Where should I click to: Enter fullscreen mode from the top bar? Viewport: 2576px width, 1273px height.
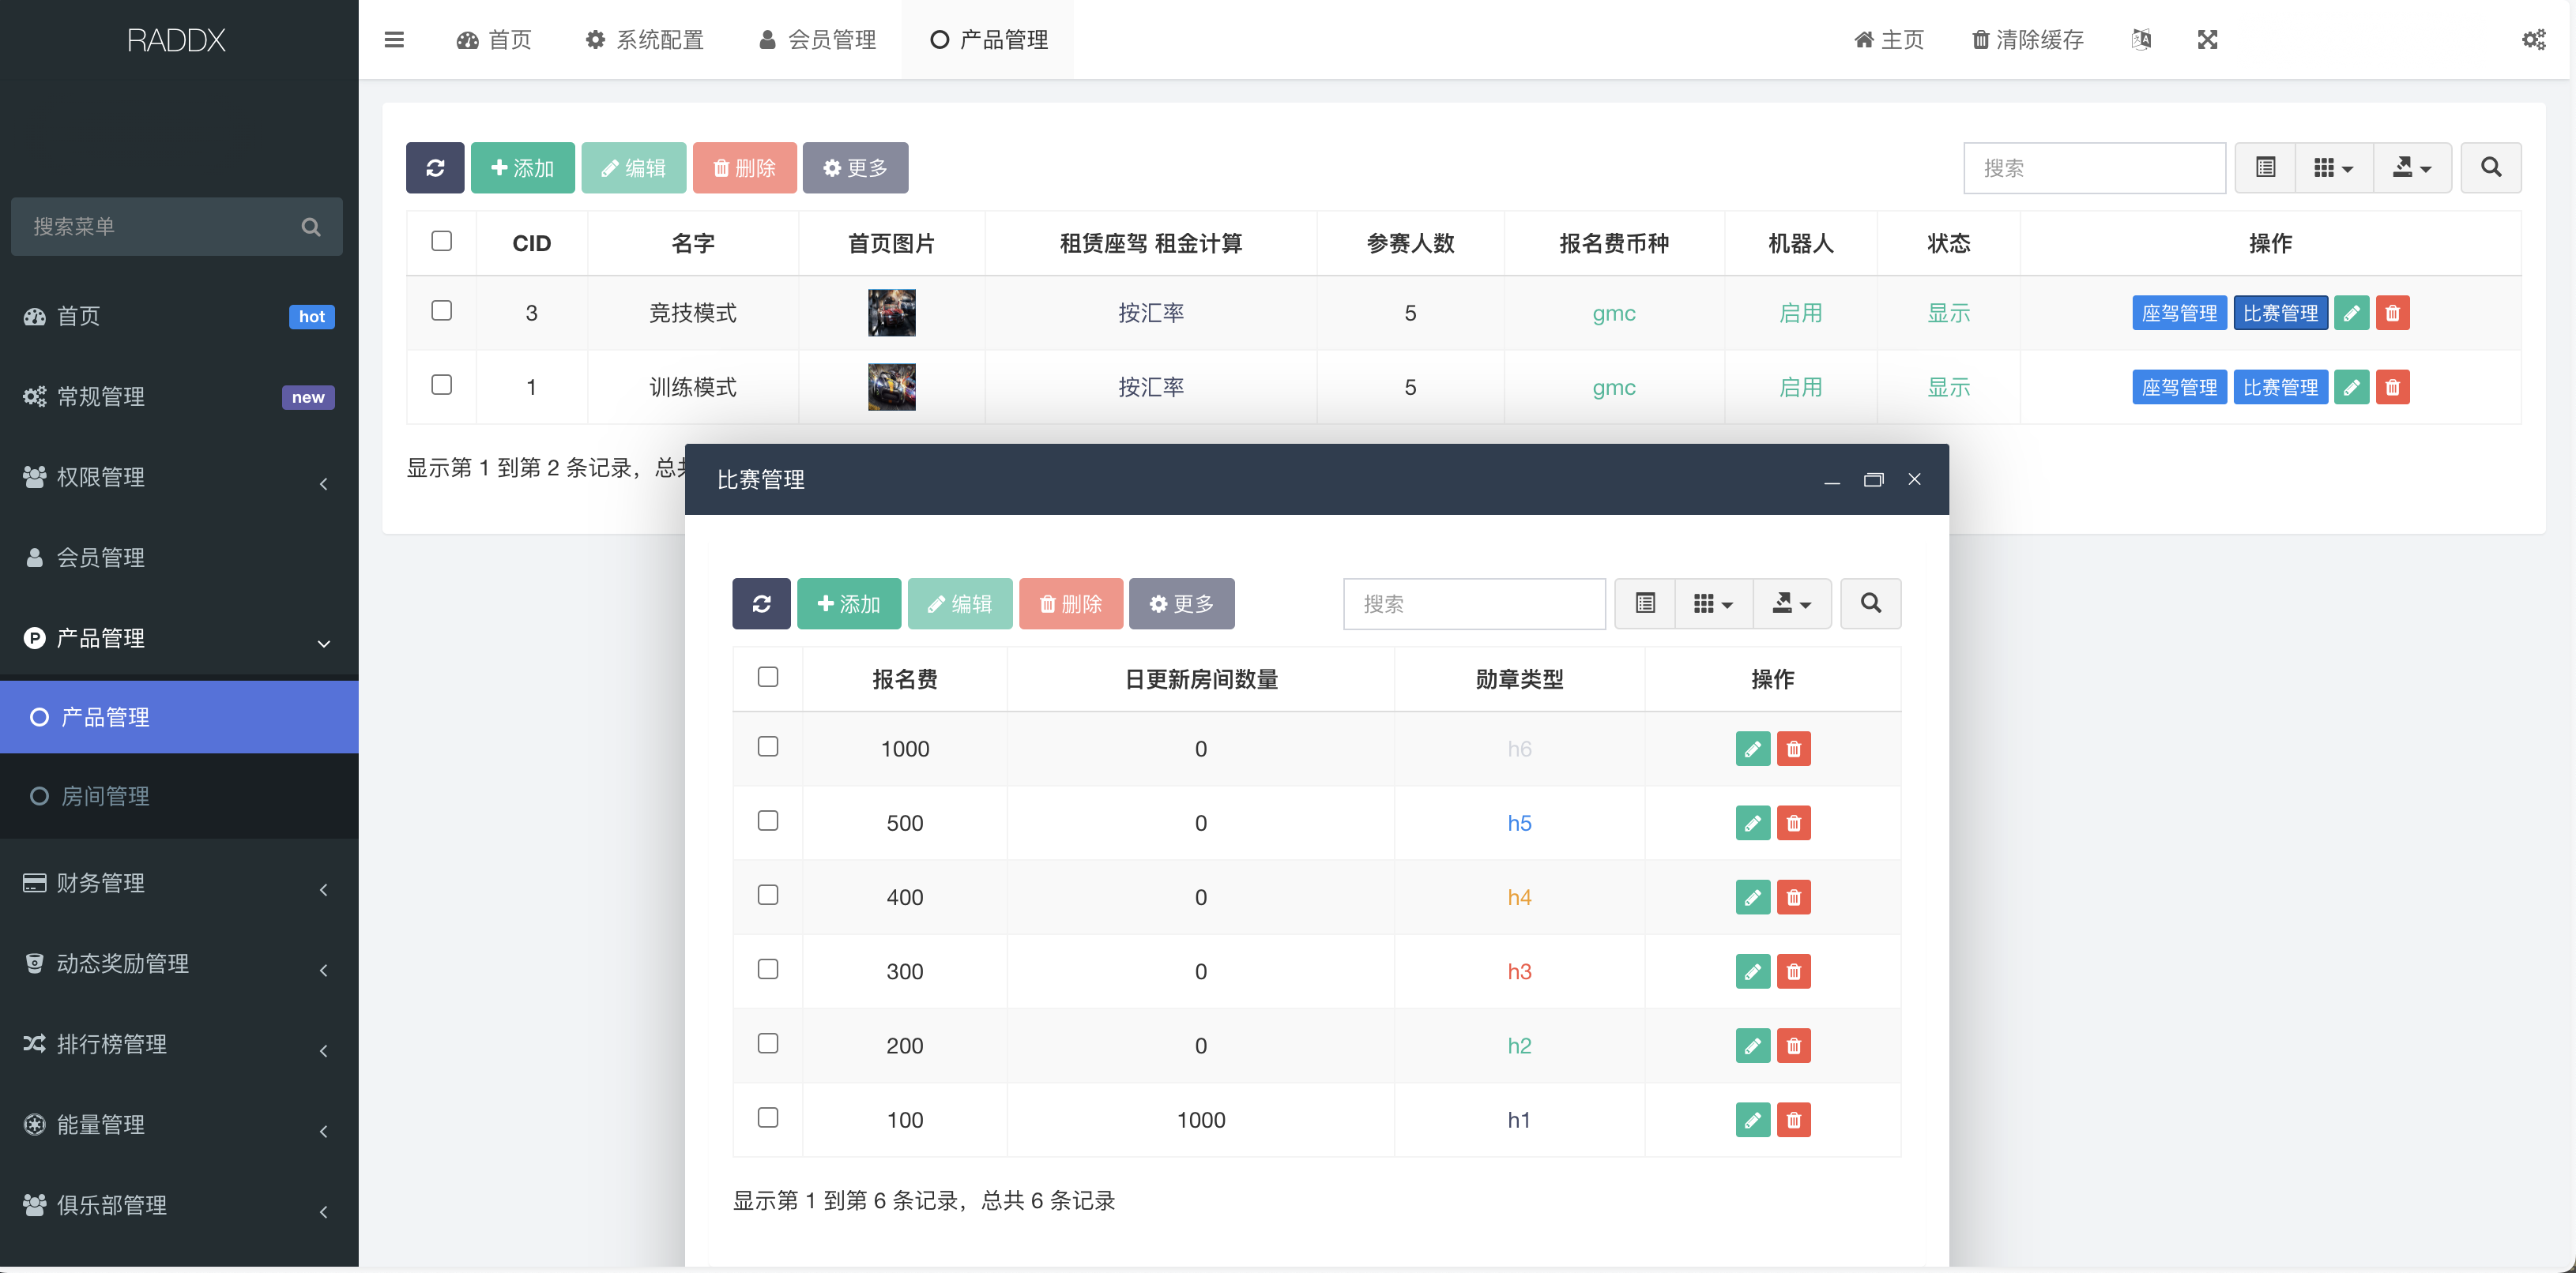[x=2208, y=39]
